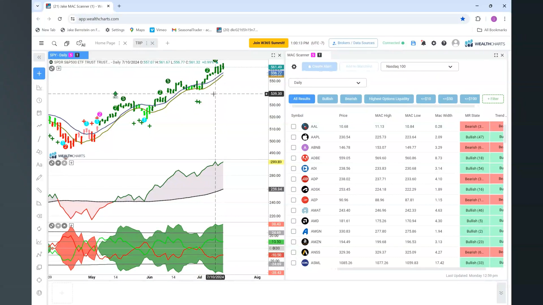Maximize the SPY chart panel

[273, 55]
